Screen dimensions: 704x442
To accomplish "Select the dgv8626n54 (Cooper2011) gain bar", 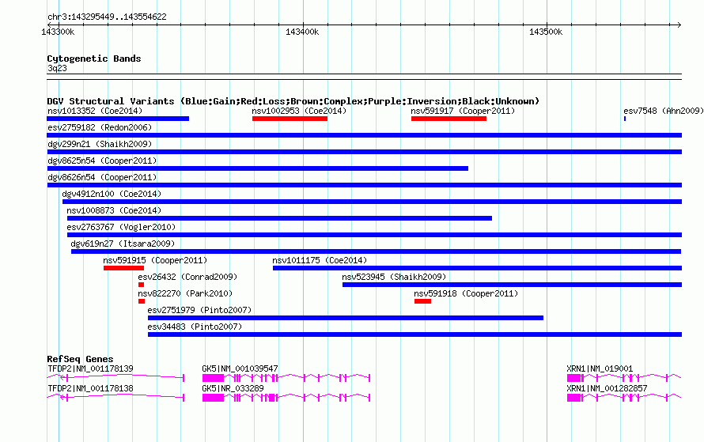I will pos(364,185).
